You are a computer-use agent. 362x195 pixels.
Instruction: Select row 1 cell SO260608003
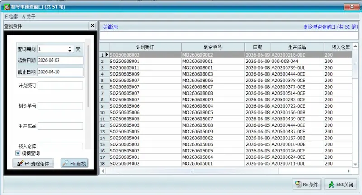(x=145, y=55)
